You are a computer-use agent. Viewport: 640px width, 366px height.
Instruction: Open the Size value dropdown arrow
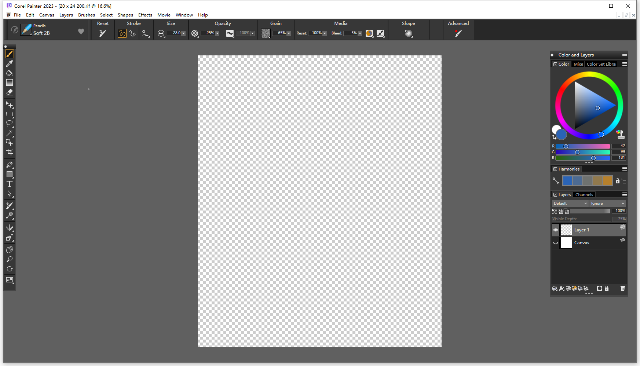point(184,33)
